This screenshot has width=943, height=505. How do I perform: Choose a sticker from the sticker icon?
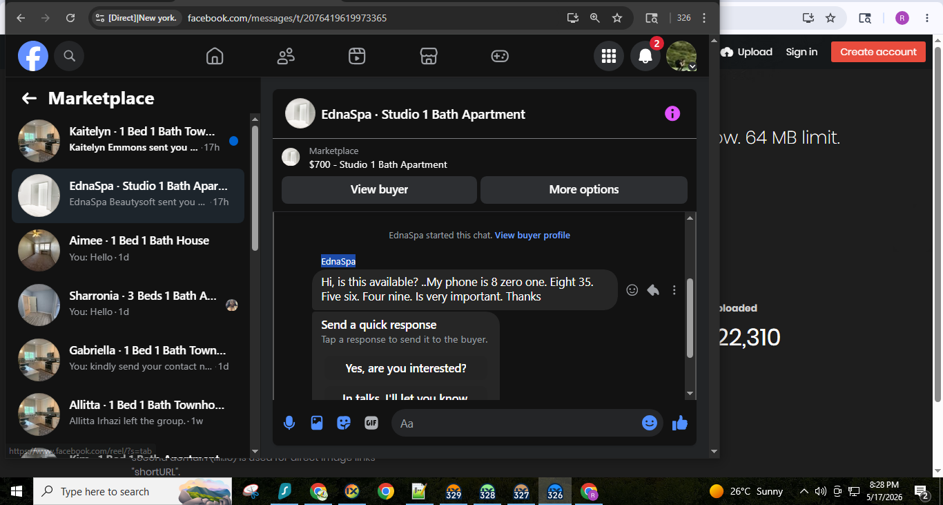pyautogui.click(x=344, y=423)
